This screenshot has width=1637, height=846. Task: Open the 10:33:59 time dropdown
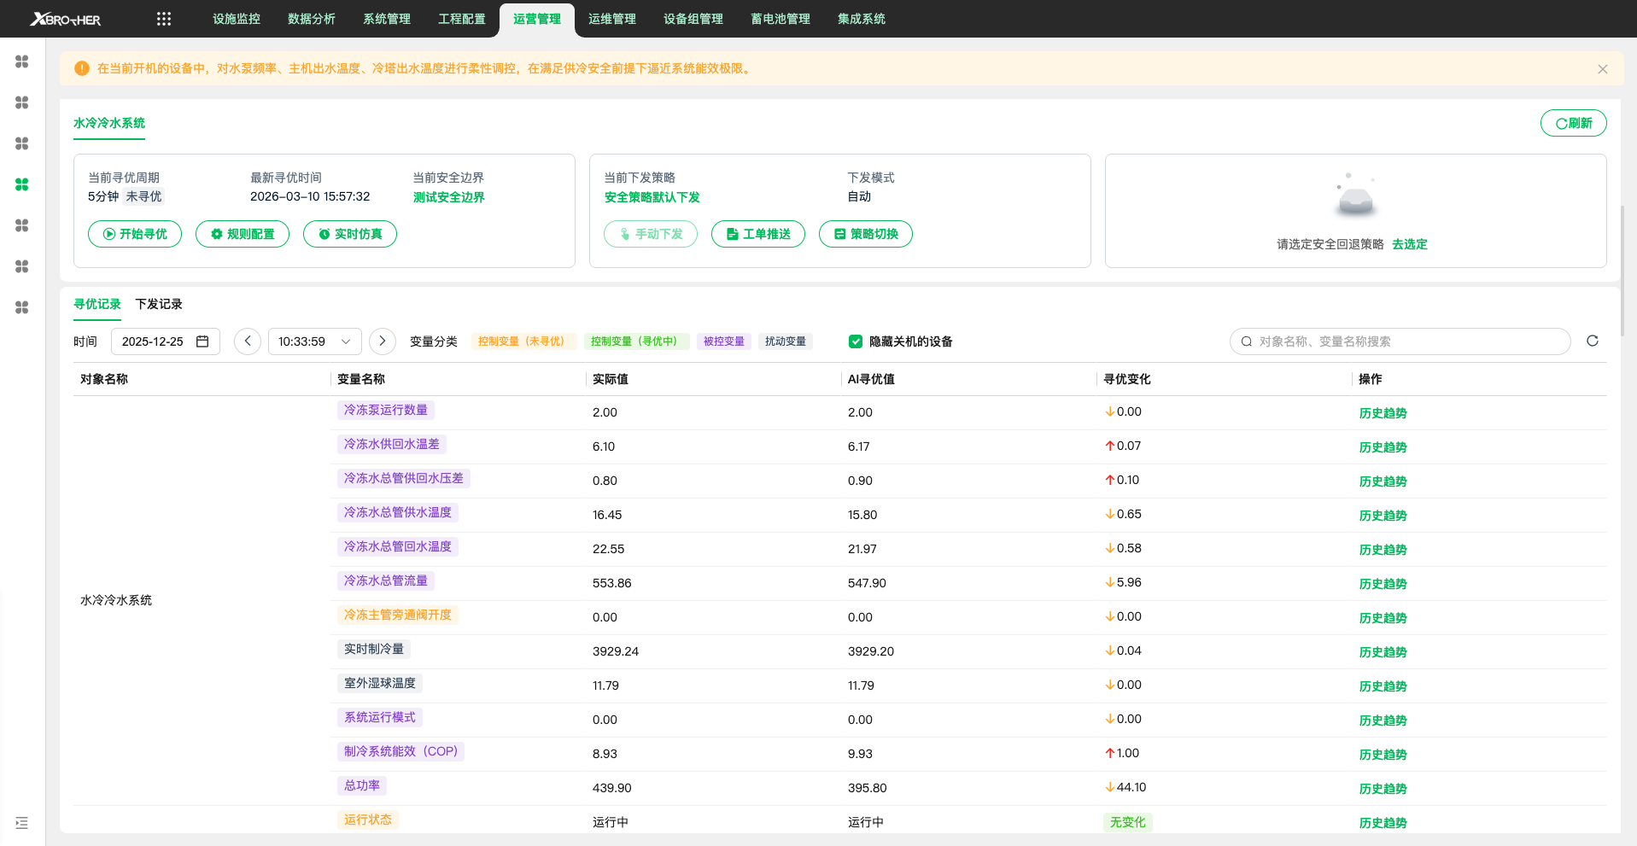point(314,341)
